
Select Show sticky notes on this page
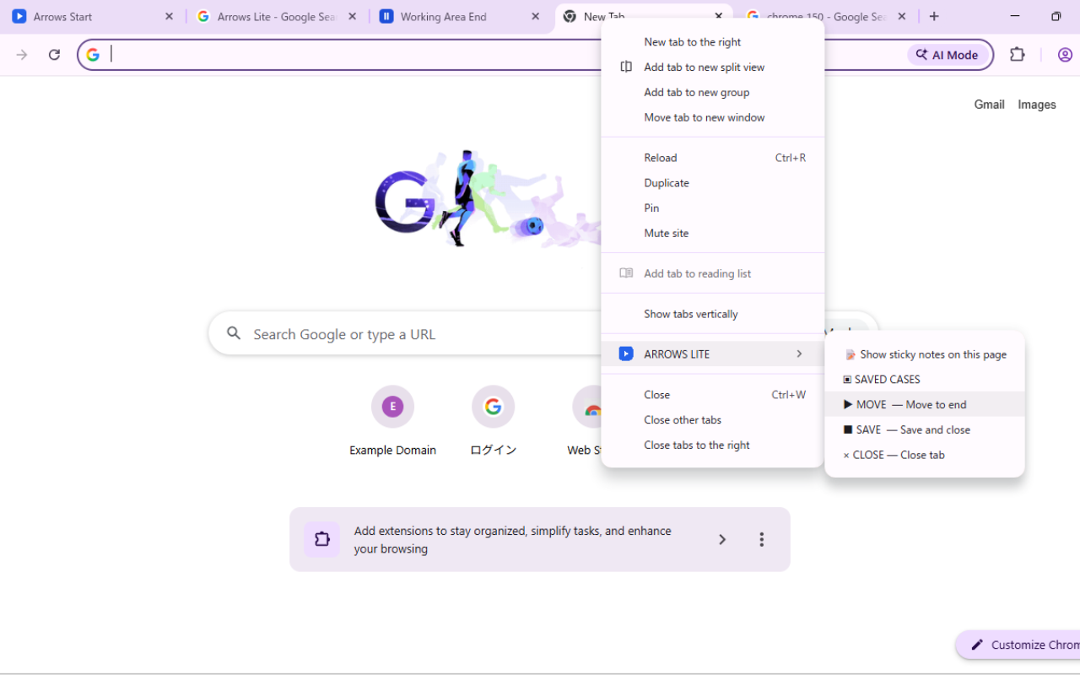[x=925, y=354]
